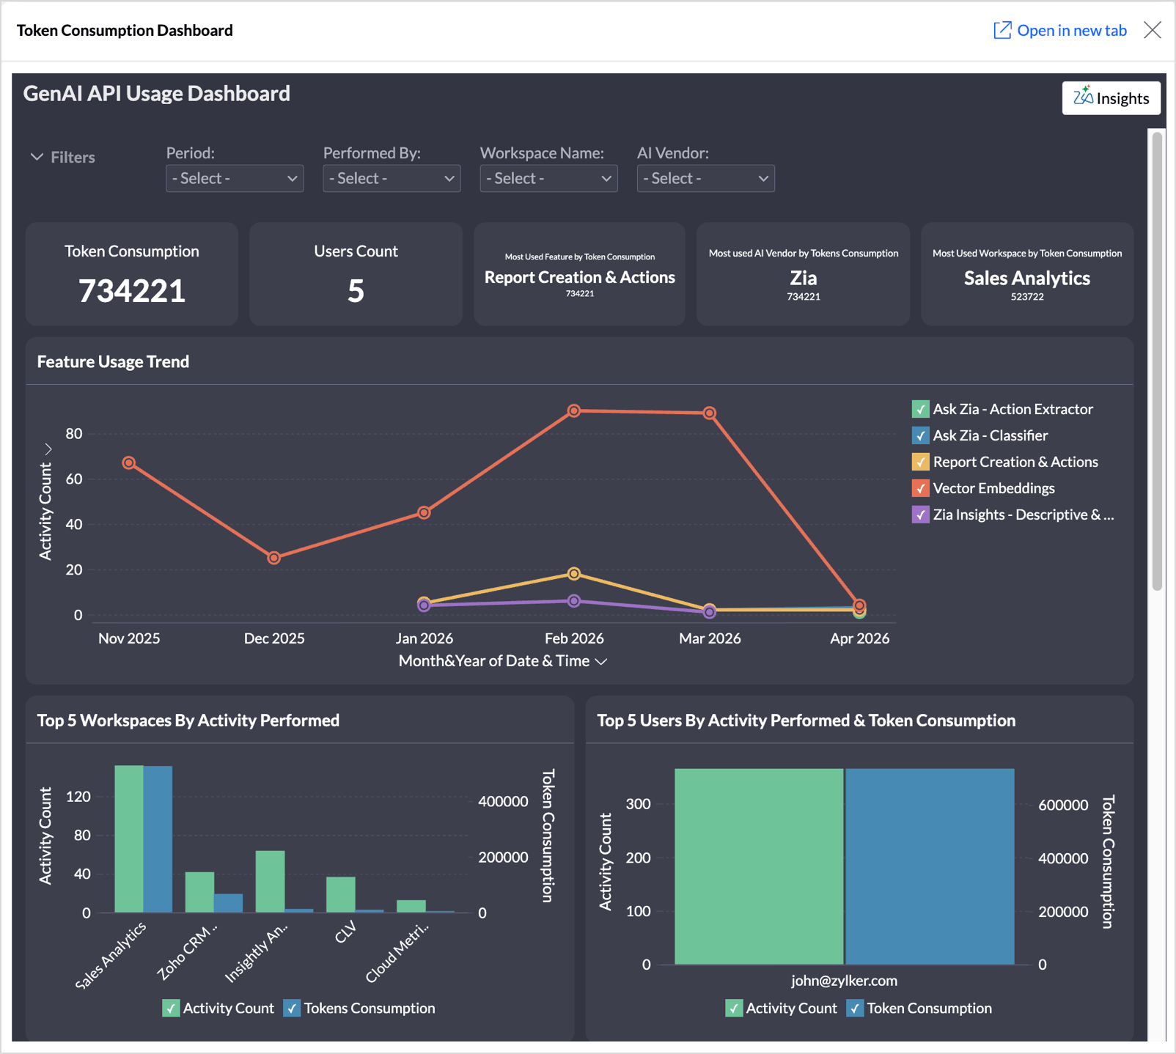Expand the Activity Count axis chevron

[48, 449]
